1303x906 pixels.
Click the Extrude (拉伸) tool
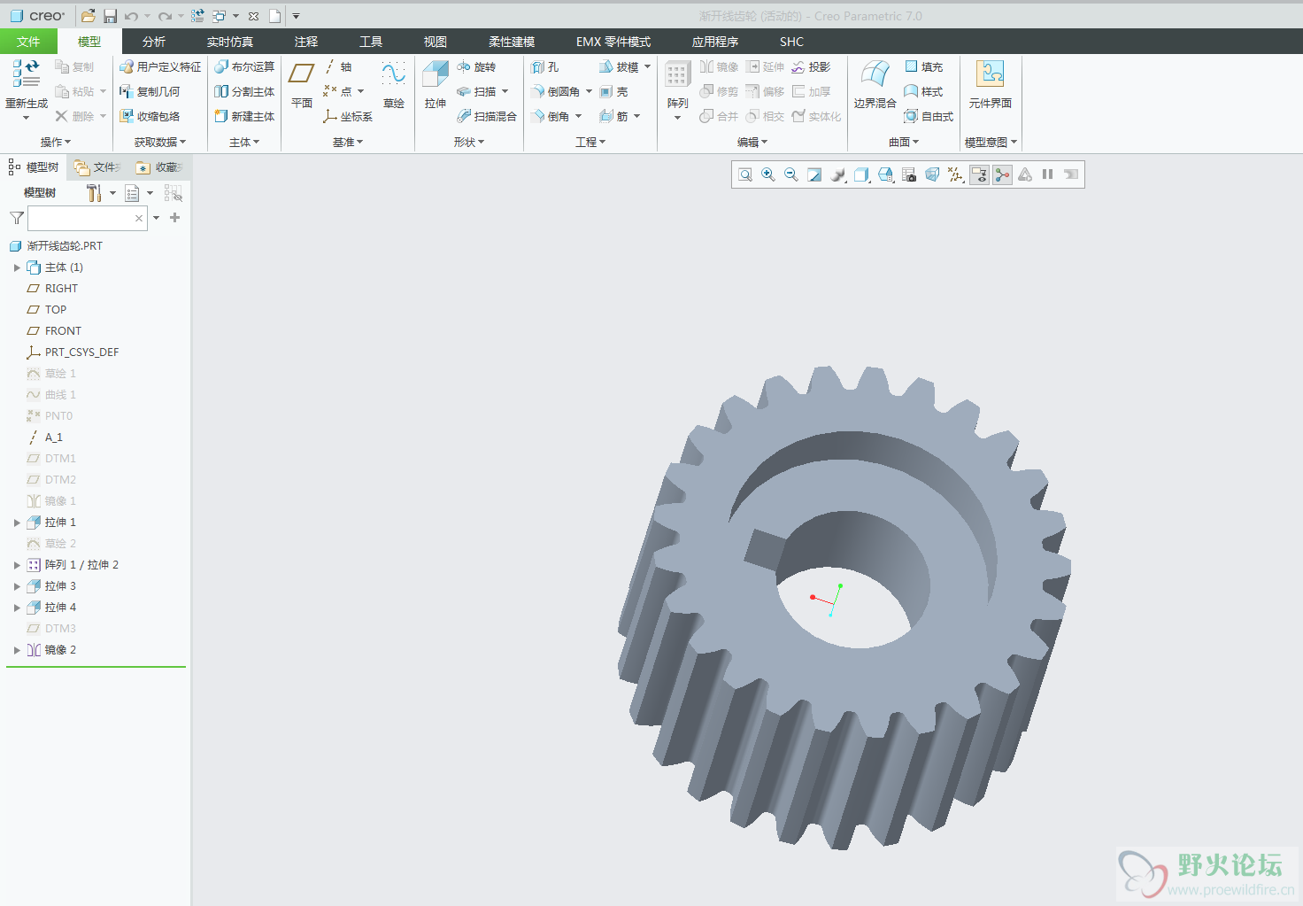pos(436,85)
